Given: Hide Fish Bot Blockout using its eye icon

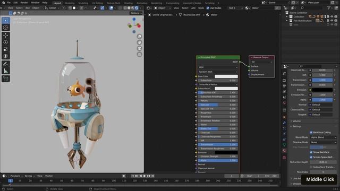Looking at the screenshot, I should pyautogui.click(x=331, y=21).
